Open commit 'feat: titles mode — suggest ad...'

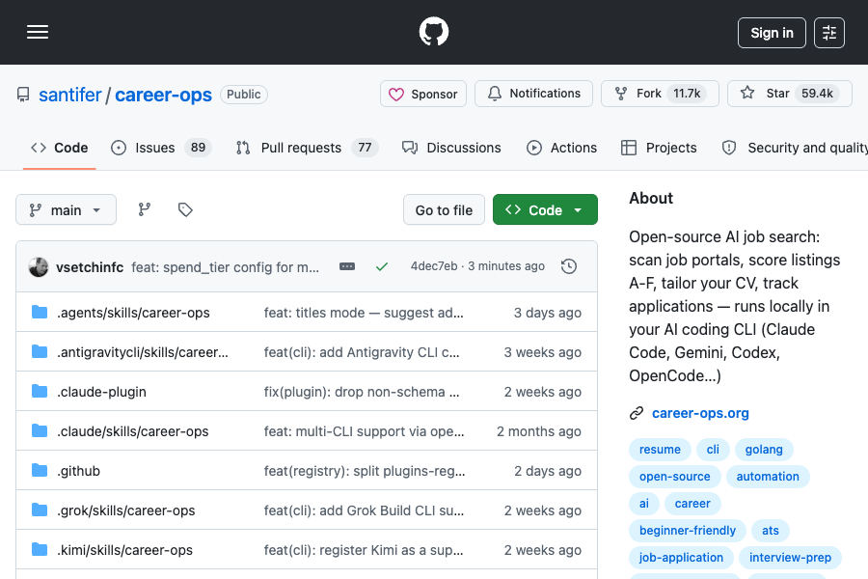[364, 313]
